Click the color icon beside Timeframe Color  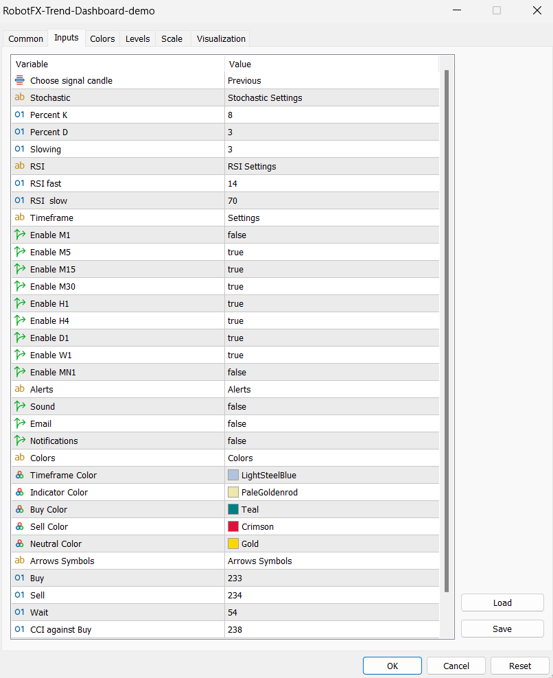(19, 475)
